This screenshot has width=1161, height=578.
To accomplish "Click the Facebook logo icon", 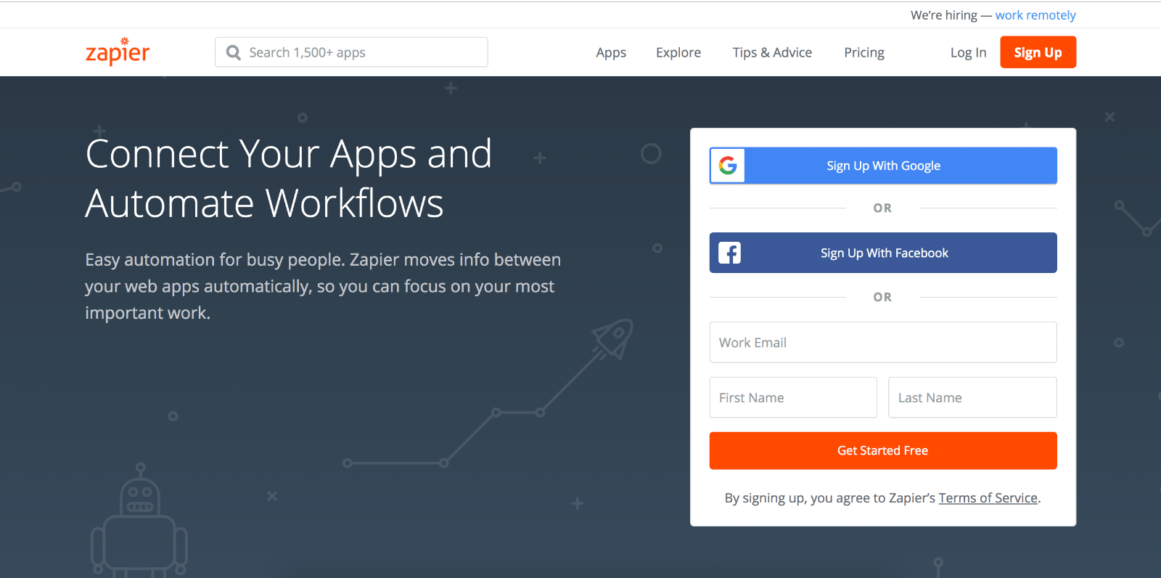I will click(729, 253).
